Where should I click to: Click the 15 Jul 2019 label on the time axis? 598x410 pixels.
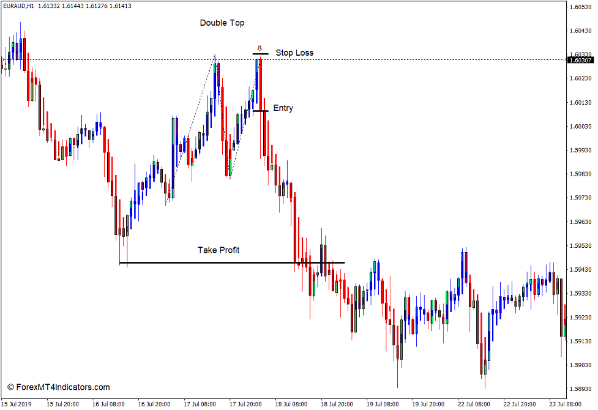18,404
